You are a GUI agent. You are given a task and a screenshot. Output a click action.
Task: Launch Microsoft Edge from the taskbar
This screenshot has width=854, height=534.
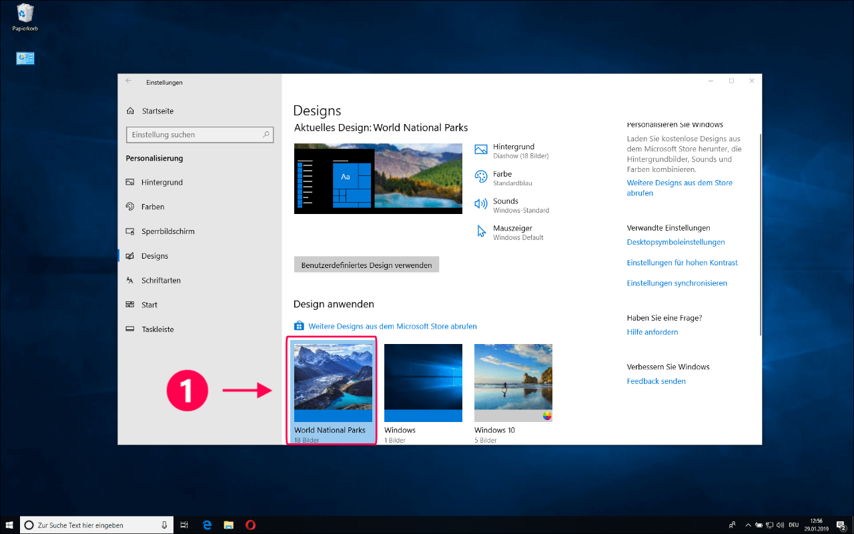point(207,525)
